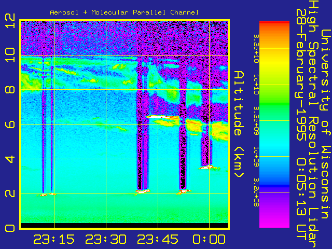Click the altitude axis value 8
Screen dimensions: 332x249
pyautogui.click(x=10, y=90)
